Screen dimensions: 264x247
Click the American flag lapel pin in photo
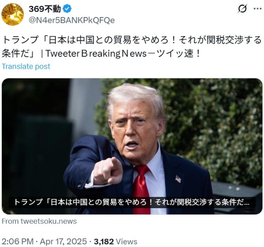178,179
